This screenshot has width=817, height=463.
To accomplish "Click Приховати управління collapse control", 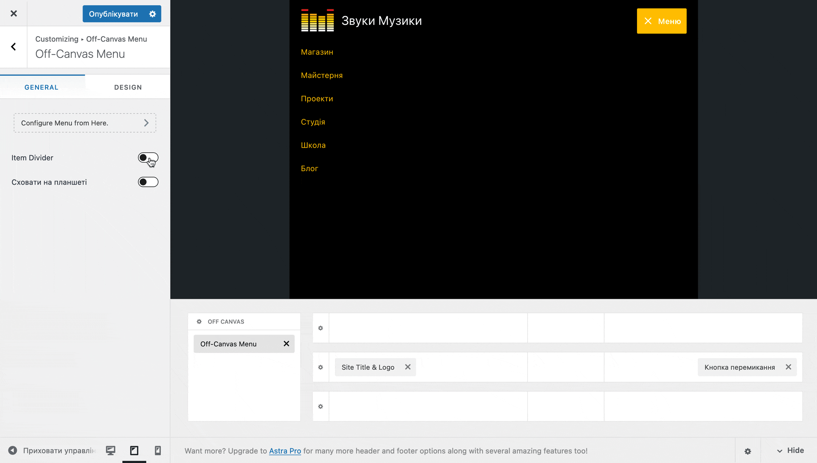I will (x=52, y=451).
